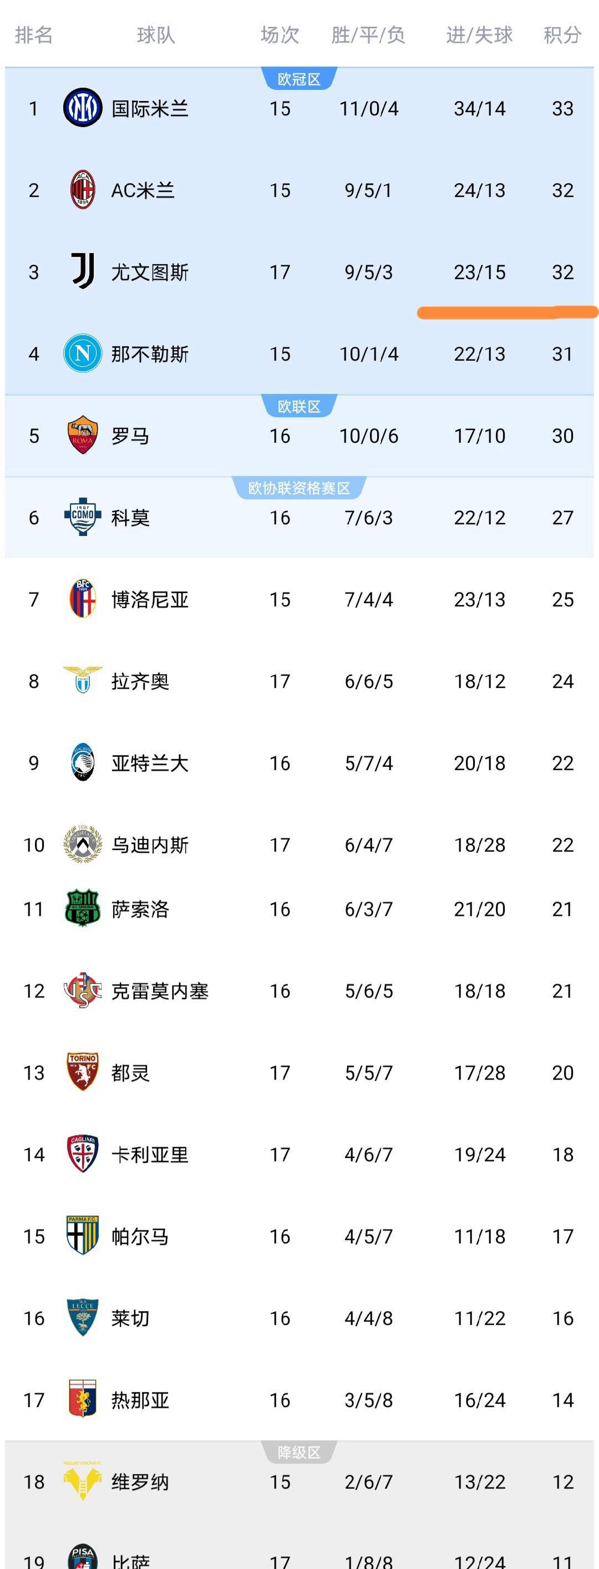599x1569 pixels.
Task: Click the orange highlight under Juventus row
Action: click(x=507, y=312)
